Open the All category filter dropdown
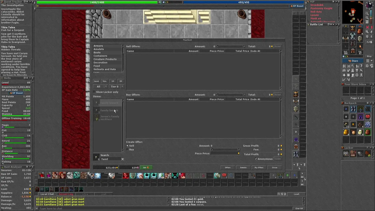The height and width of the screenshot is (211, 375). click(x=100, y=86)
